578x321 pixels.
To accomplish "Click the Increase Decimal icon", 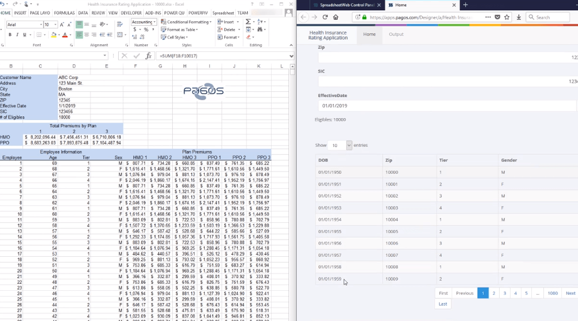I will [135, 37].
